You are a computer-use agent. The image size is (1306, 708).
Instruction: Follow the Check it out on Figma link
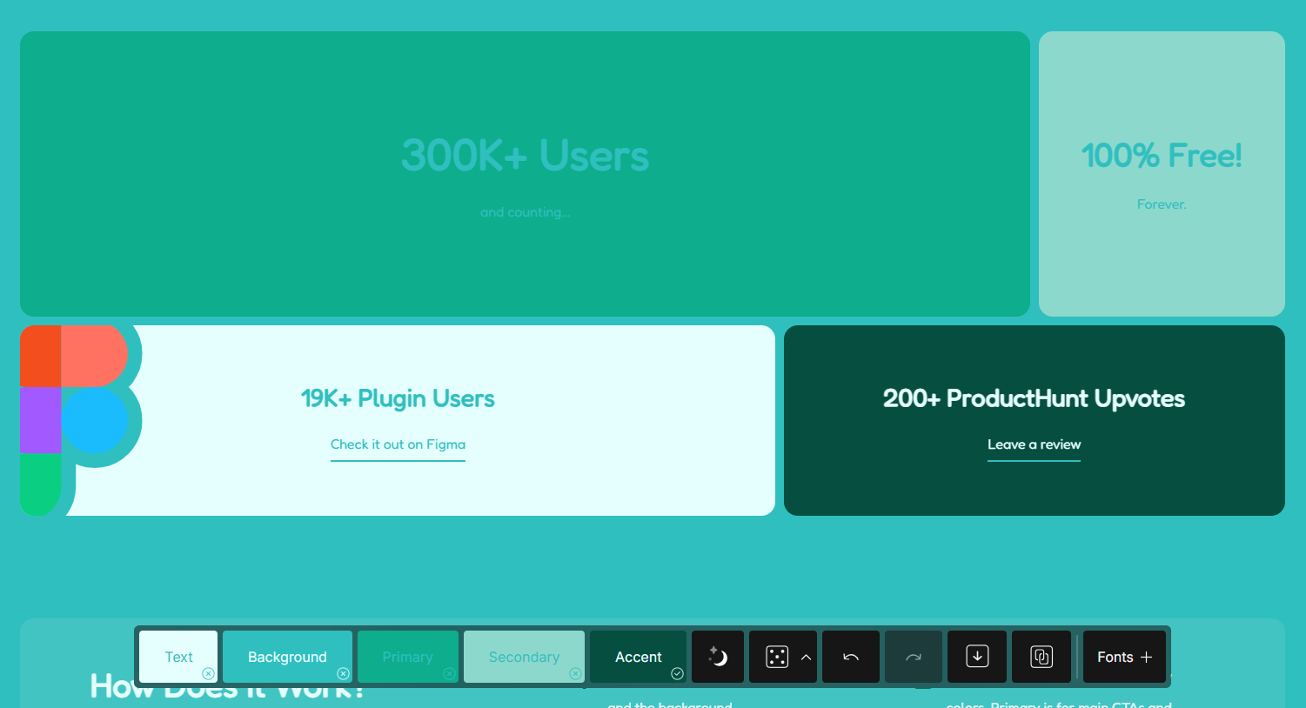(398, 444)
